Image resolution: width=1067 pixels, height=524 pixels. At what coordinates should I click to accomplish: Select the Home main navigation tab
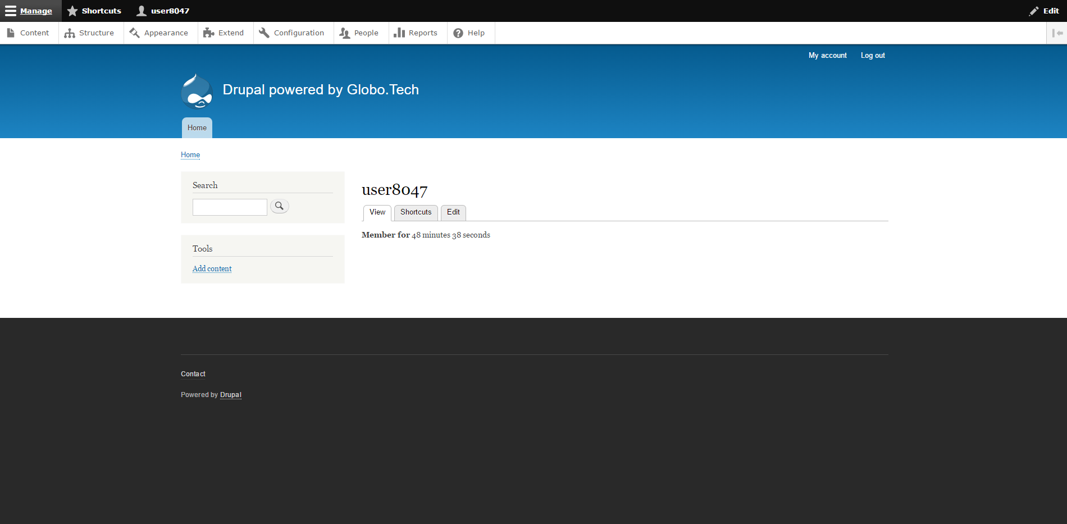197,128
